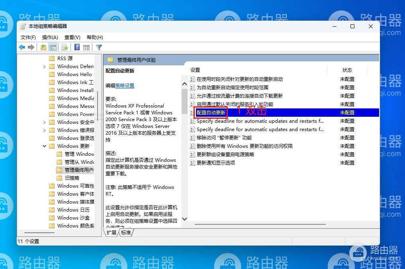405x269 pixels.
Task: Select the Windows Hello folder
Action: (x=71, y=75)
